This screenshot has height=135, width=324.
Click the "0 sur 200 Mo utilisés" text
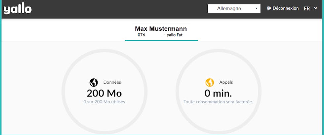[104, 102]
